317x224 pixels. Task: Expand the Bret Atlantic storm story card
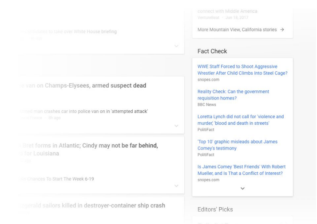tap(176, 185)
